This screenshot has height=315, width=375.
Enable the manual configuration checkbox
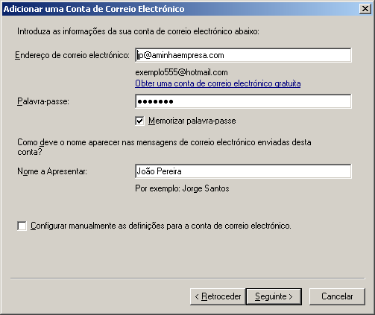[x=22, y=226]
